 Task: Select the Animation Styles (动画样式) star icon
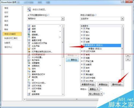(29, 66)
